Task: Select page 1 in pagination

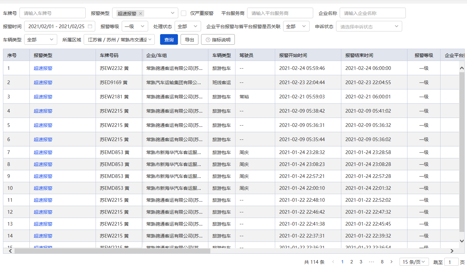Action: [342, 262]
